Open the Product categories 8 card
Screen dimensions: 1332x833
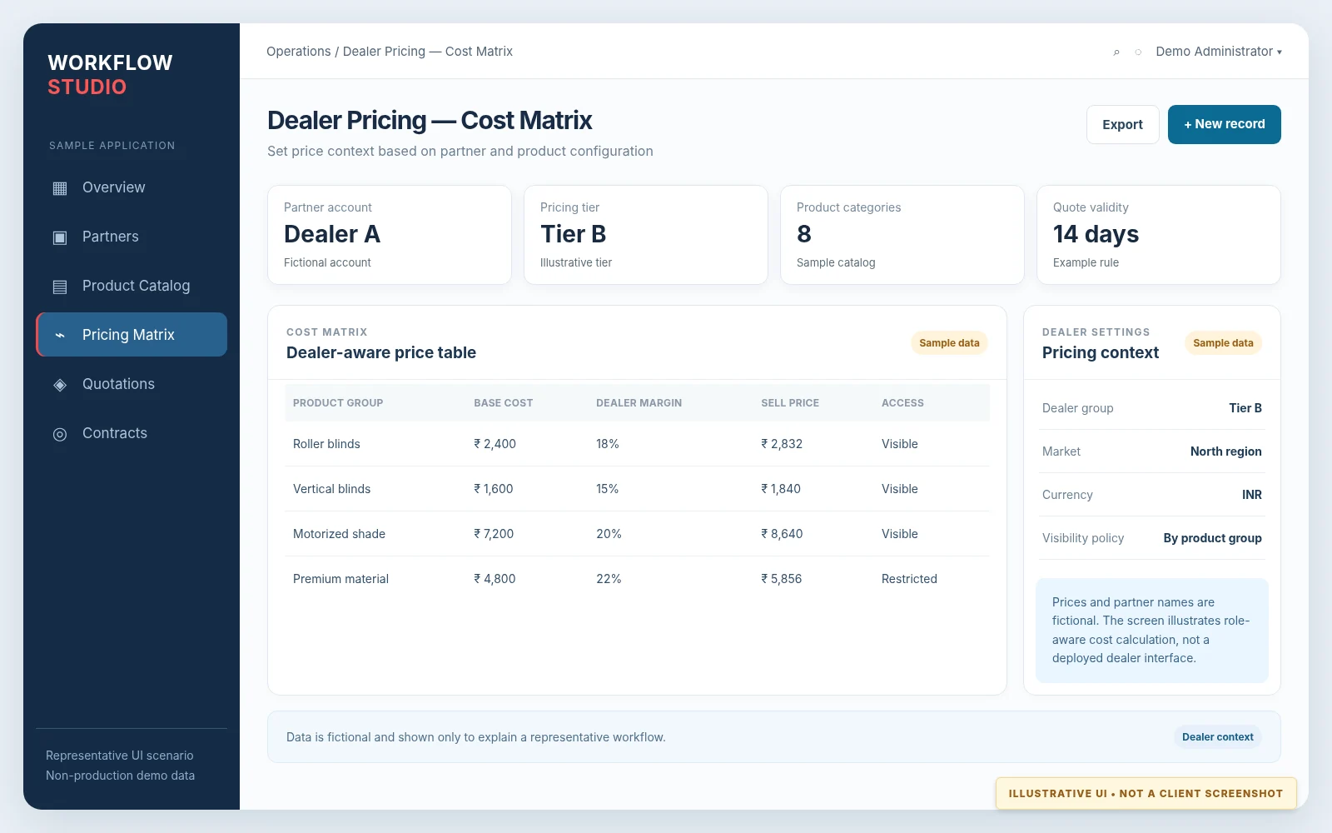coord(902,235)
